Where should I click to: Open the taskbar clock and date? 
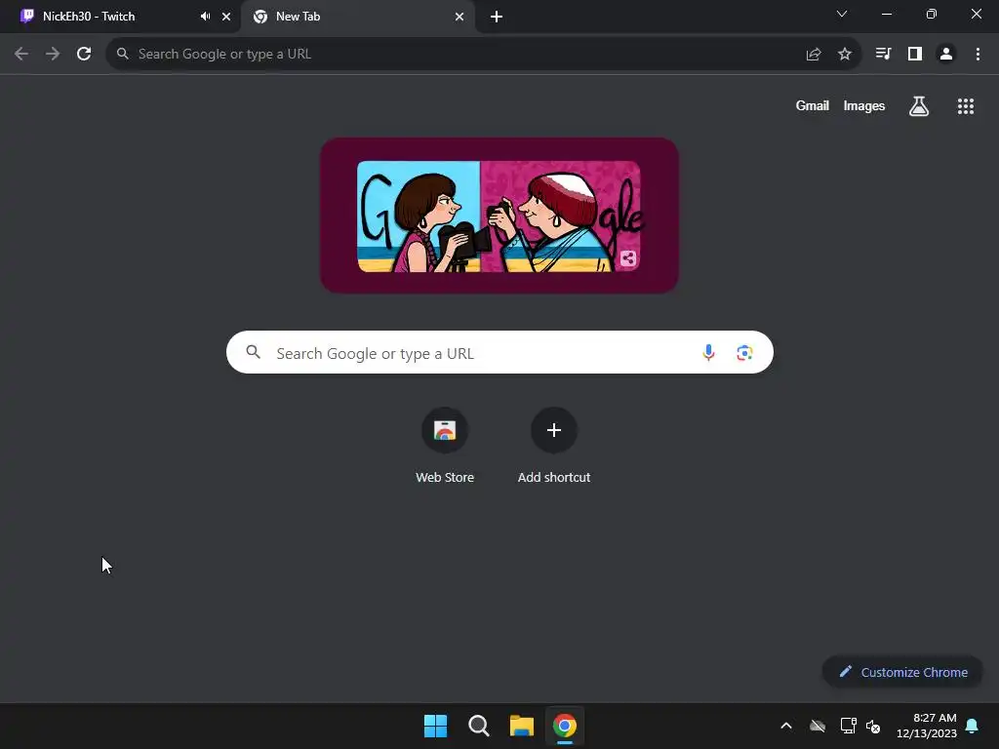coord(927,726)
